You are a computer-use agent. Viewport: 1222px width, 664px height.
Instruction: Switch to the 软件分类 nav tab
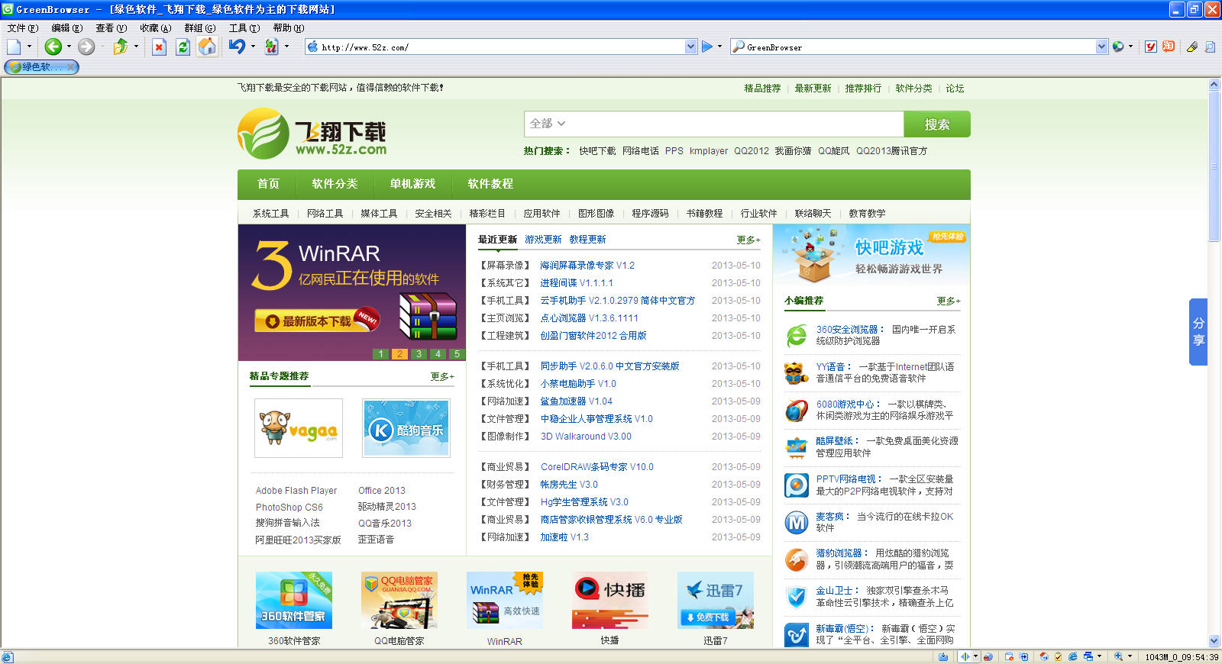click(x=335, y=184)
